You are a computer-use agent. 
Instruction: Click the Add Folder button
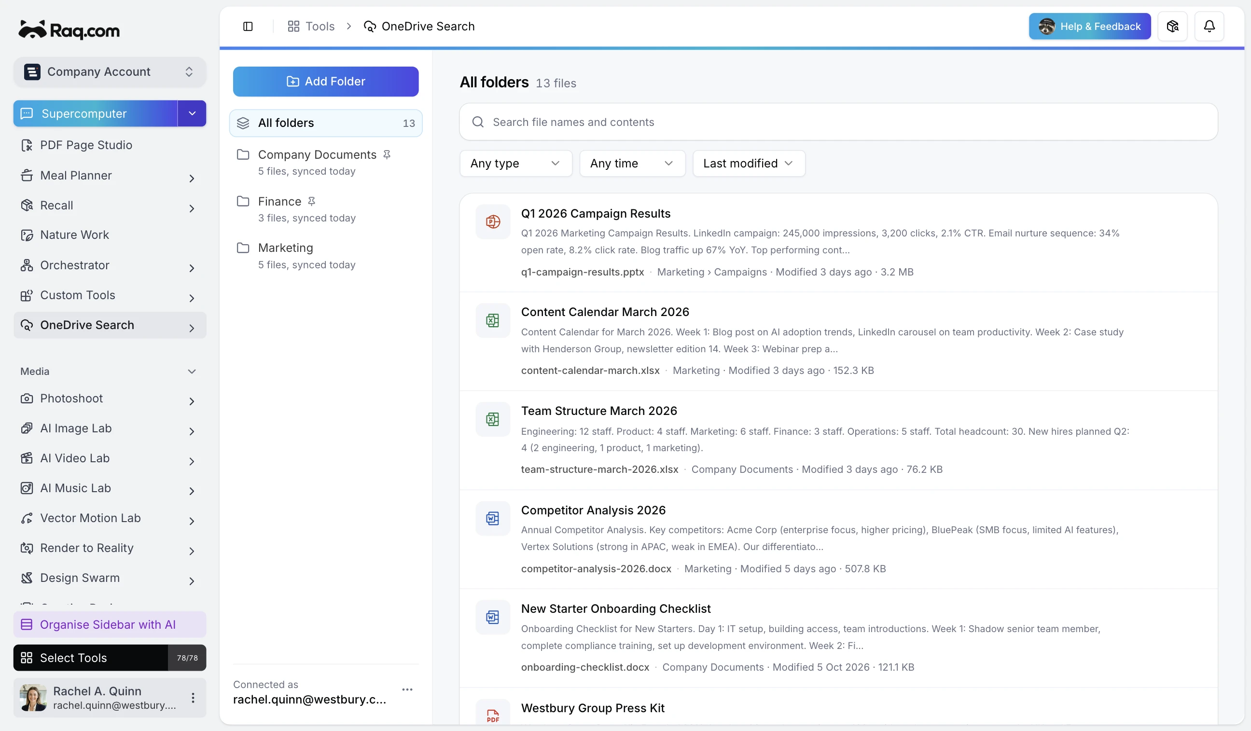pos(326,82)
